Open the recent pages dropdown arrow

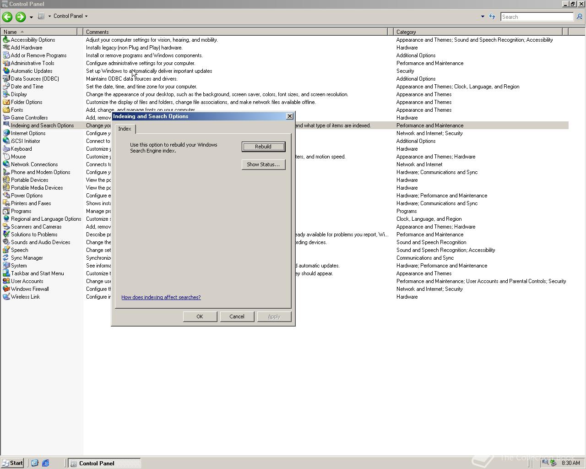31,17
